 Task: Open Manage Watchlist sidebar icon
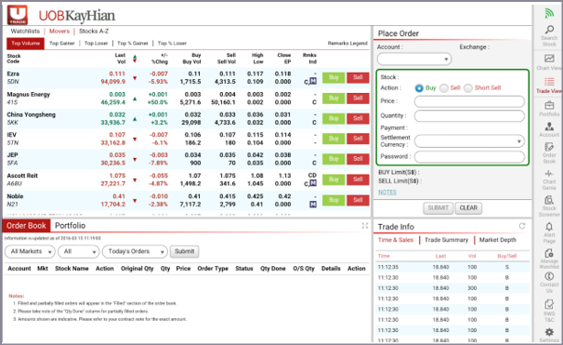coord(549,259)
